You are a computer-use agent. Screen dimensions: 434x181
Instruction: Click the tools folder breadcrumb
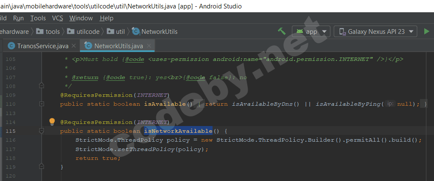[x=48, y=32]
